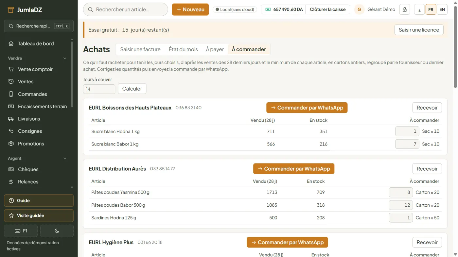Click Recevoir for EURL Hygiène Plus
The image size is (458, 257).
(427, 242)
